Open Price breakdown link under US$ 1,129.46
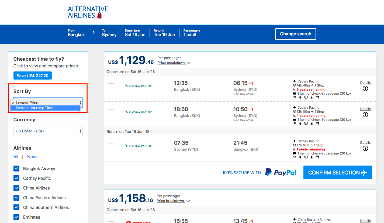 tap(171, 63)
